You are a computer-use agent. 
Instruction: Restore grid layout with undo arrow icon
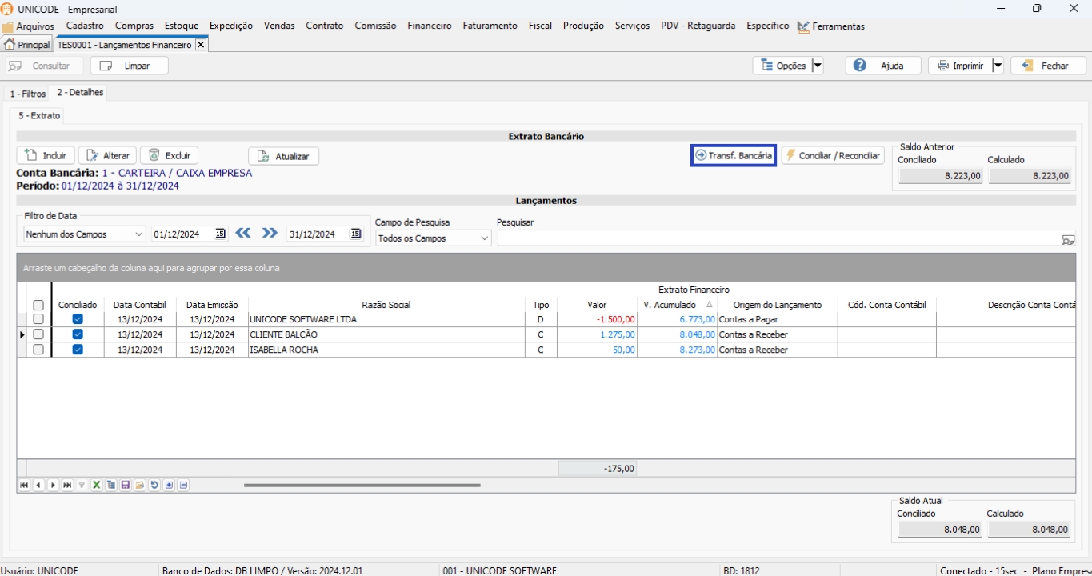click(154, 485)
